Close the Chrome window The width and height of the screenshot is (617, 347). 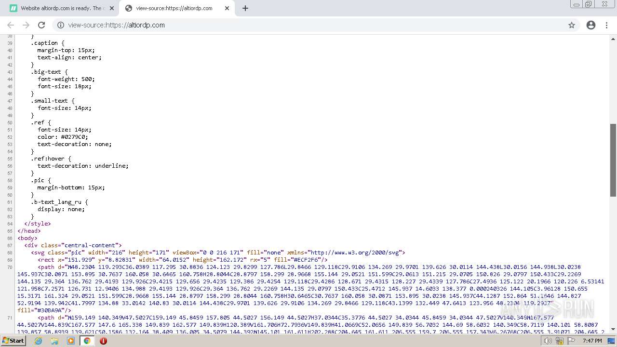point(604,4)
